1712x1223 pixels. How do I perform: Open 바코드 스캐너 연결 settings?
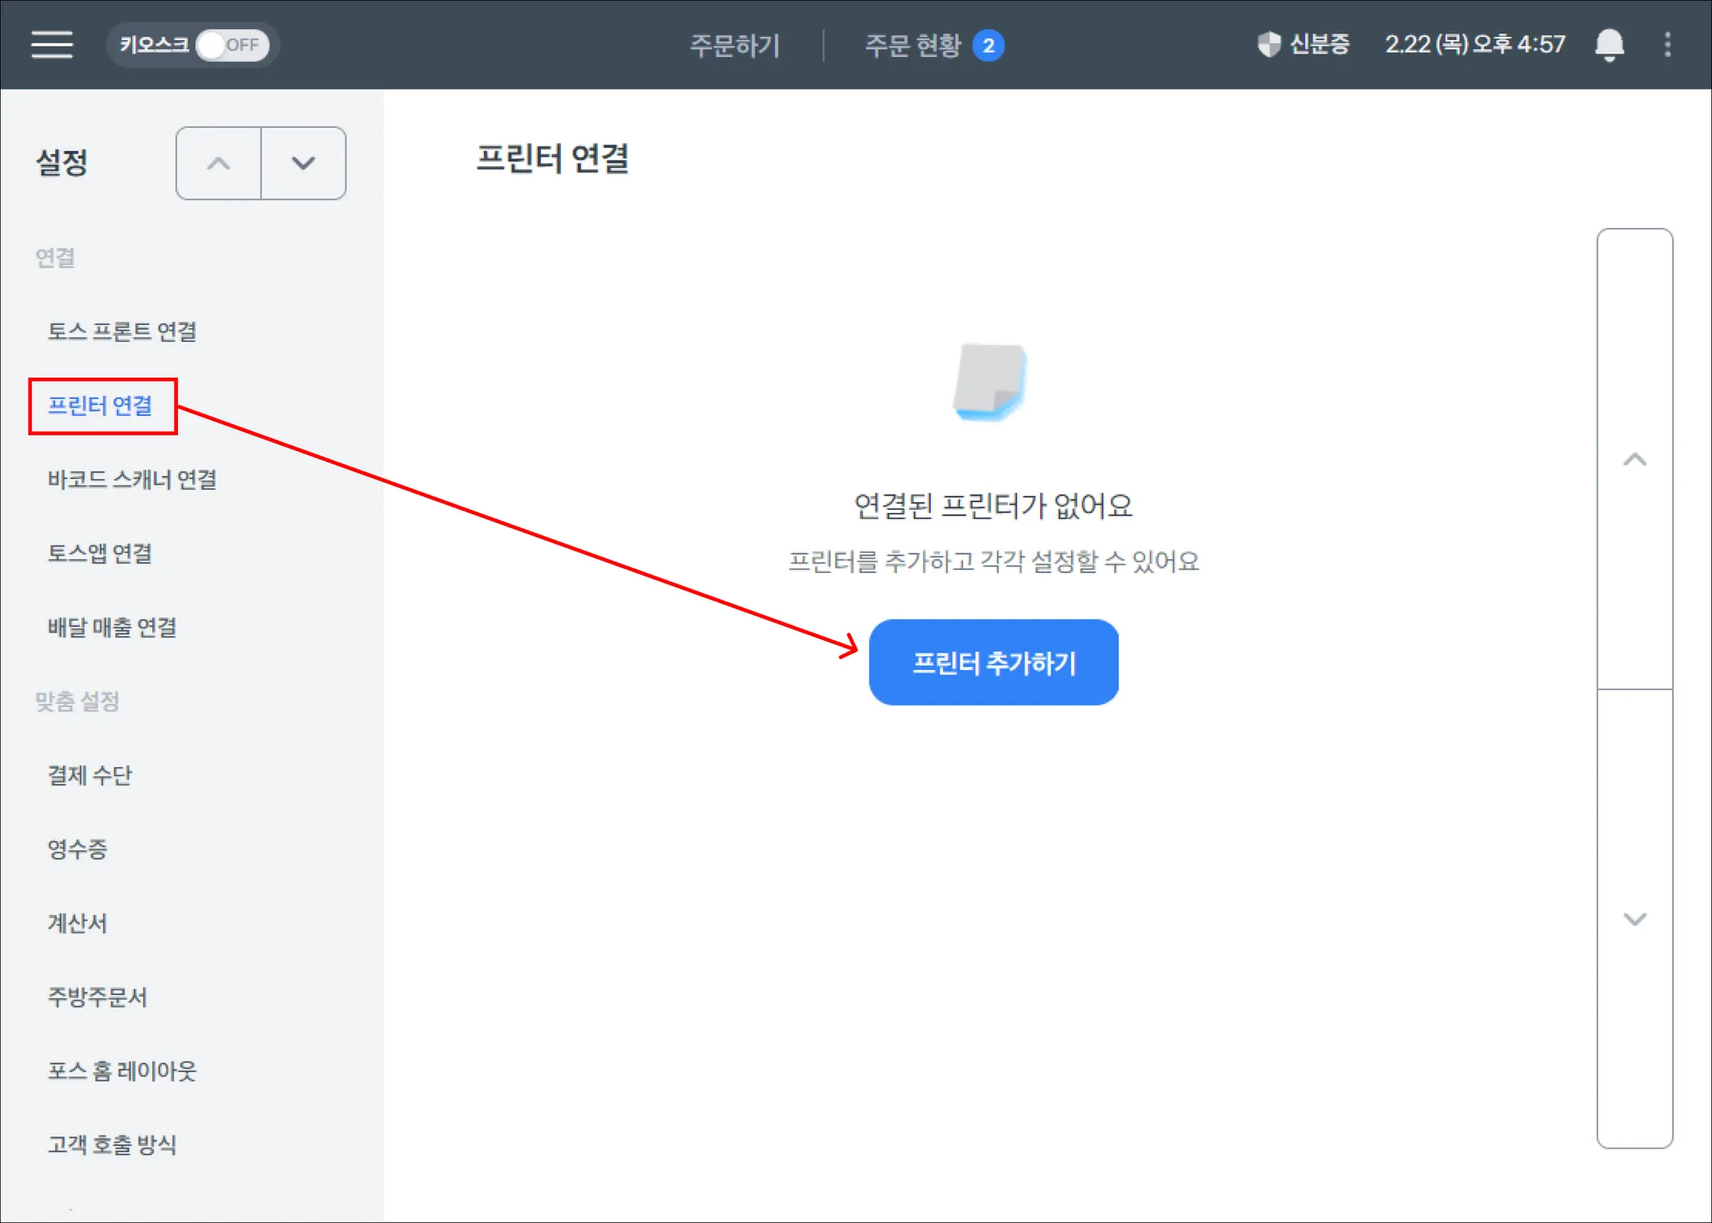point(132,480)
